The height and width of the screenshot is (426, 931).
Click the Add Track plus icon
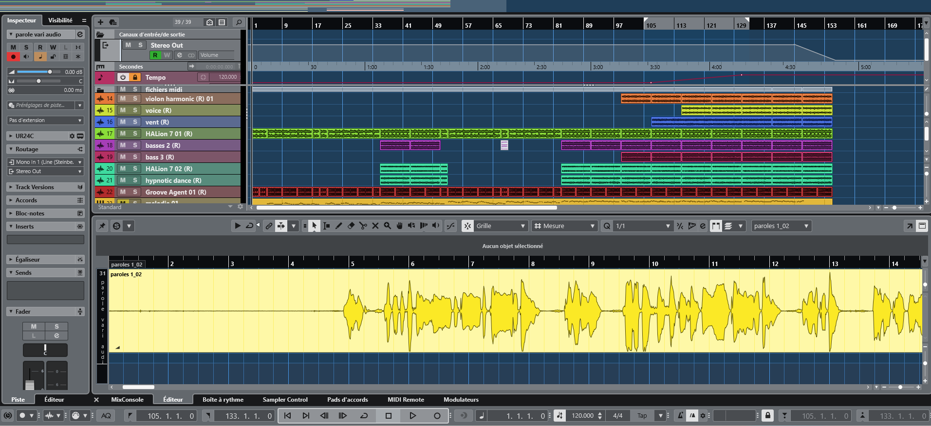(x=100, y=22)
